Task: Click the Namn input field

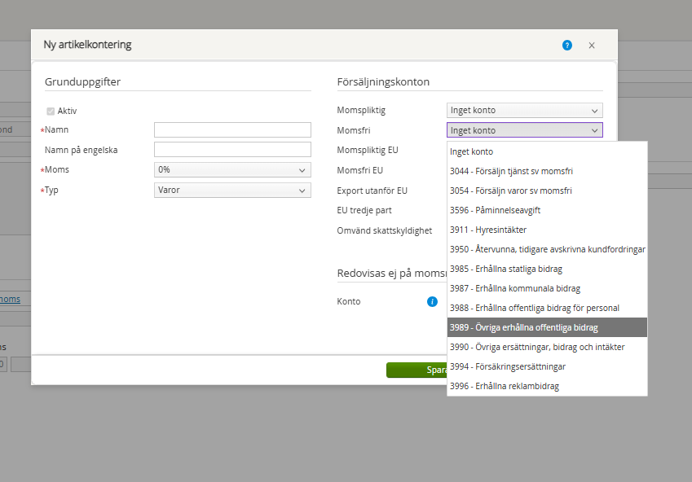Action: tap(232, 130)
